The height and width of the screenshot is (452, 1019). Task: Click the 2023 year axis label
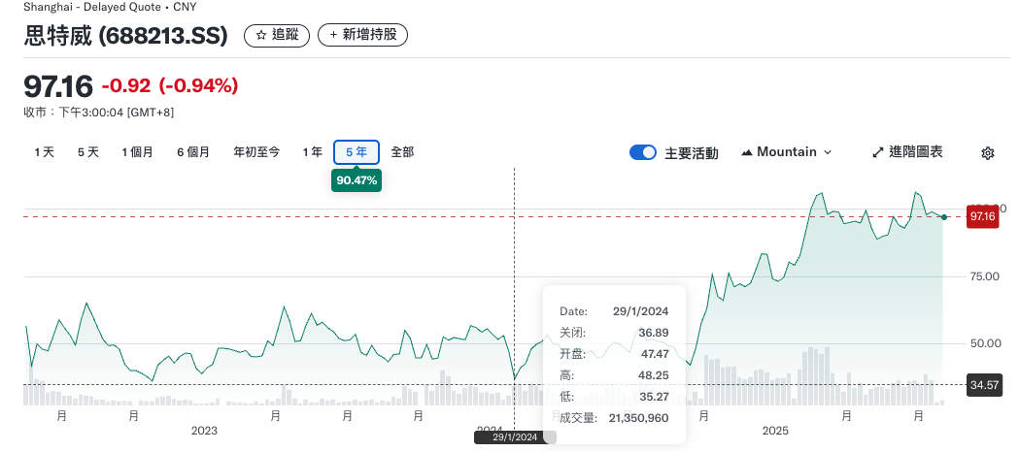(x=204, y=431)
